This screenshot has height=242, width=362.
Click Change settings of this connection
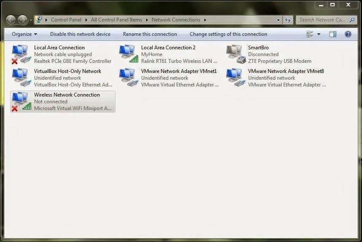(x=228, y=34)
